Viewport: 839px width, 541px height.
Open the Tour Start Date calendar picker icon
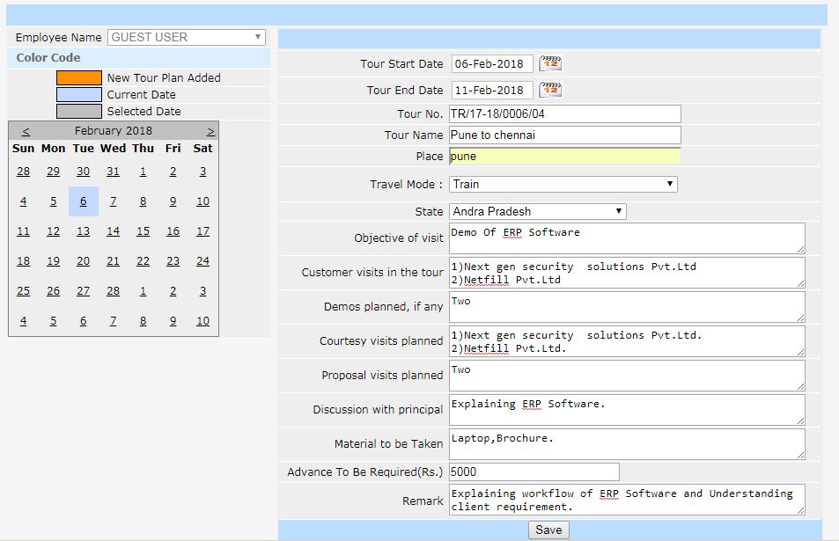click(x=550, y=63)
